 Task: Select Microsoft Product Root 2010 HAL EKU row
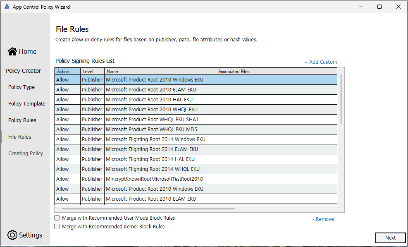[196, 100]
